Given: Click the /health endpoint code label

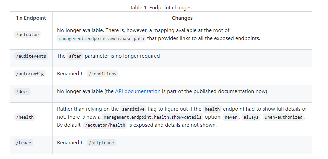Looking at the screenshot, I should 25,117.
